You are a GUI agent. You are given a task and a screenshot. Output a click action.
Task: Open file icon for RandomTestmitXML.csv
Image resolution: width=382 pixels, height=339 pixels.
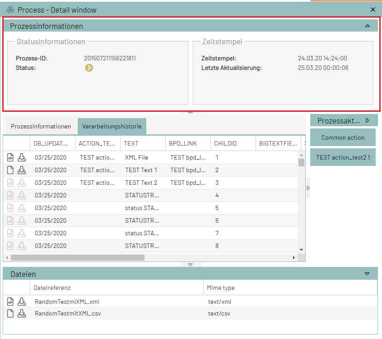point(10,313)
